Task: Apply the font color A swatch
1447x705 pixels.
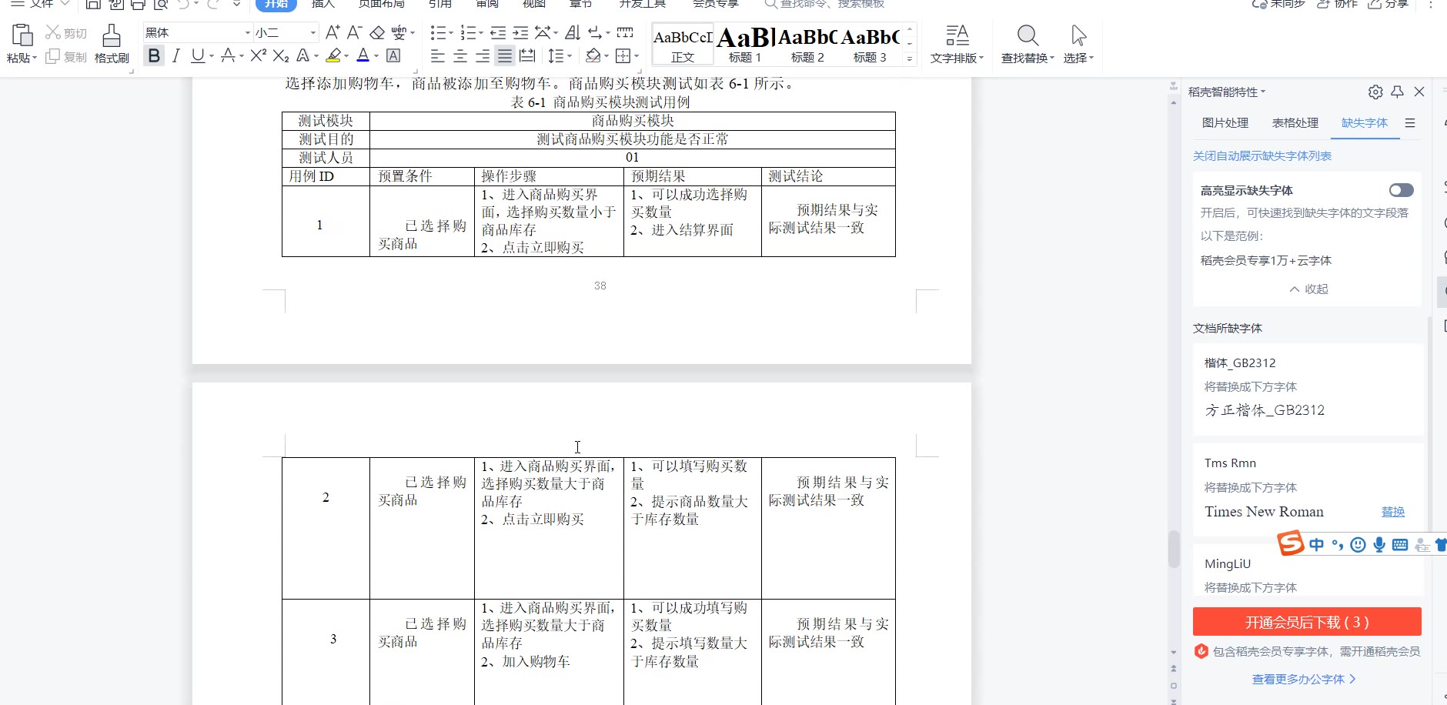Action: coord(363,55)
